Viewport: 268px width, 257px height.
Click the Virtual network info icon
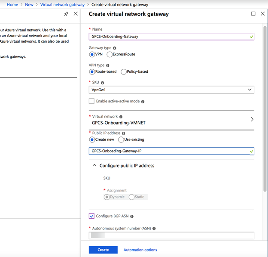tap(121, 117)
